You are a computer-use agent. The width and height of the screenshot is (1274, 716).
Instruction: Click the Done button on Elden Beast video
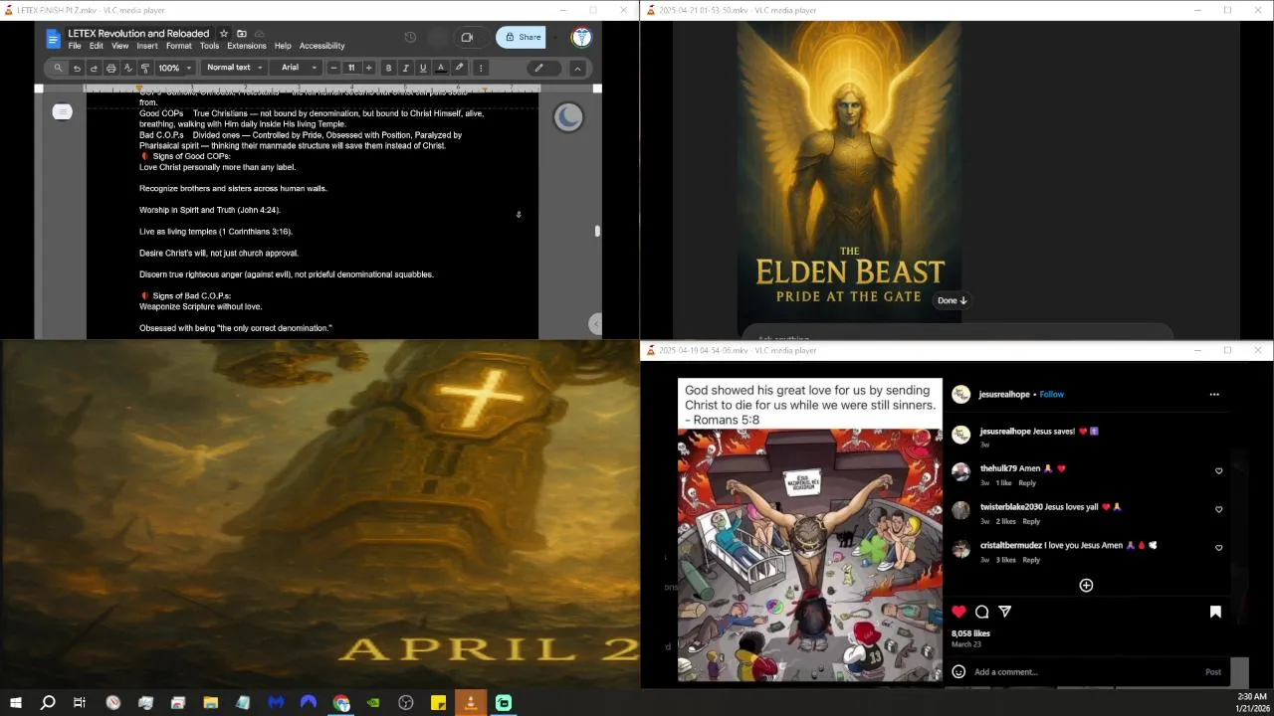pyautogui.click(x=953, y=300)
